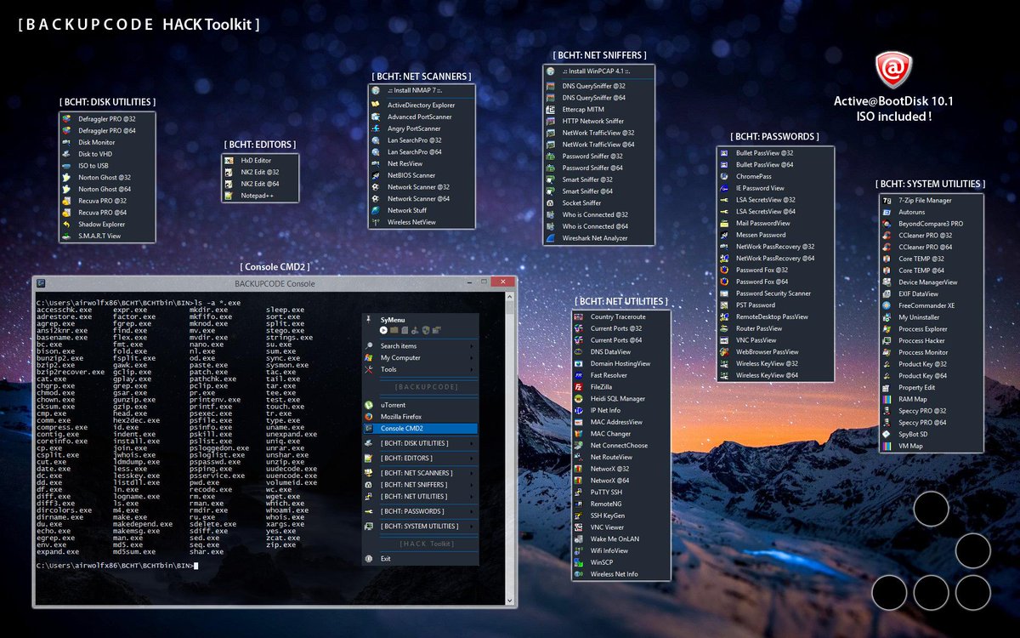
Task: Open Lan SearchPro @64 entry
Action: pyautogui.click(x=421, y=152)
